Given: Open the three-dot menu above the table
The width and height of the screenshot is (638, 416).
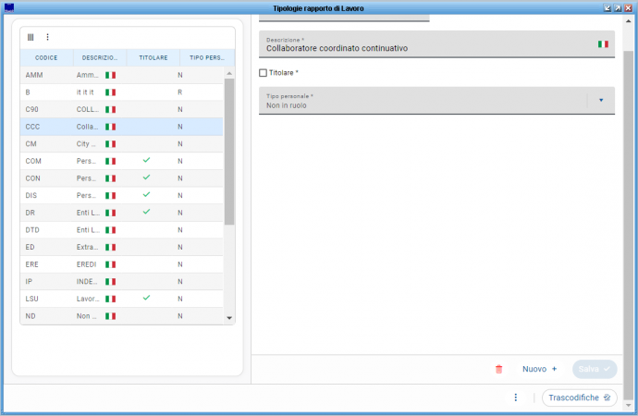Looking at the screenshot, I should [x=47, y=37].
